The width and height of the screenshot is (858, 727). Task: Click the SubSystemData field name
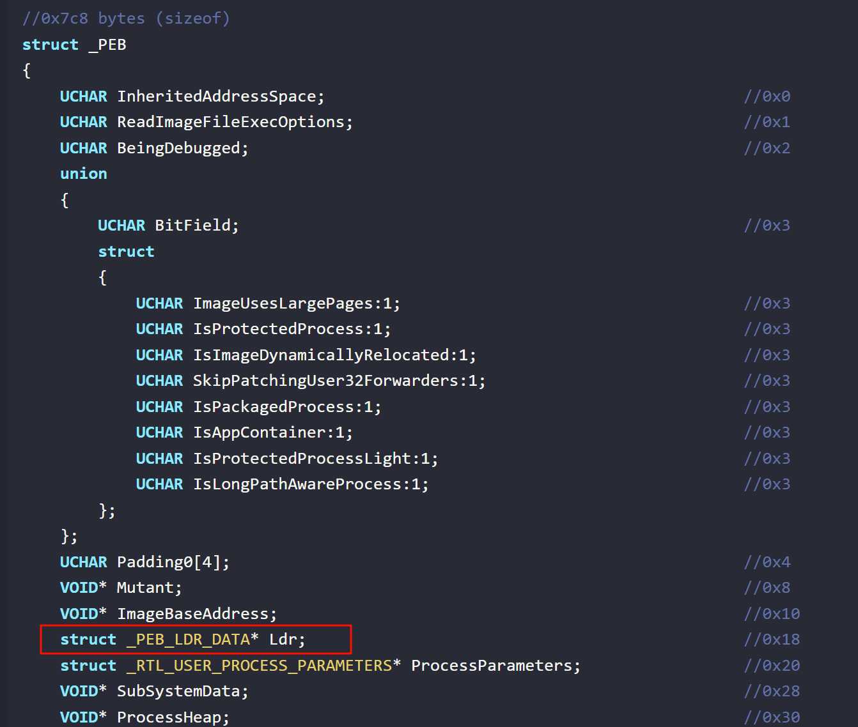(x=178, y=691)
